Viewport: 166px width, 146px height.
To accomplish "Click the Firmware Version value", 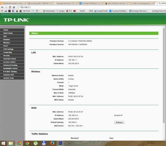I will point(80,41).
